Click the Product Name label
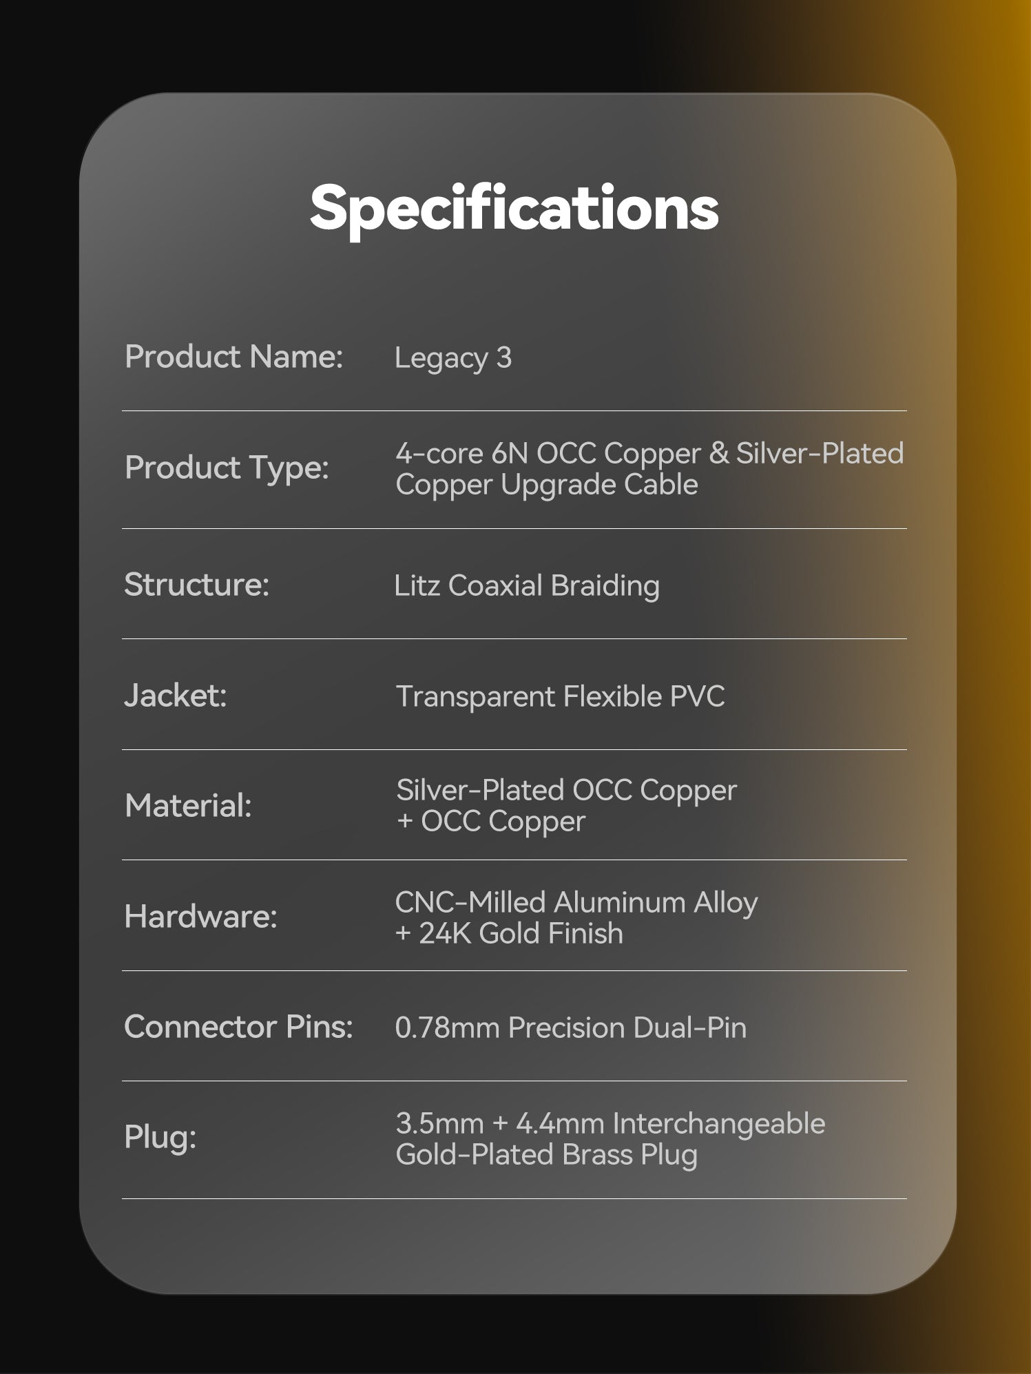The width and height of the screenshot is (1031, 1374). click(x=233, y=357)
